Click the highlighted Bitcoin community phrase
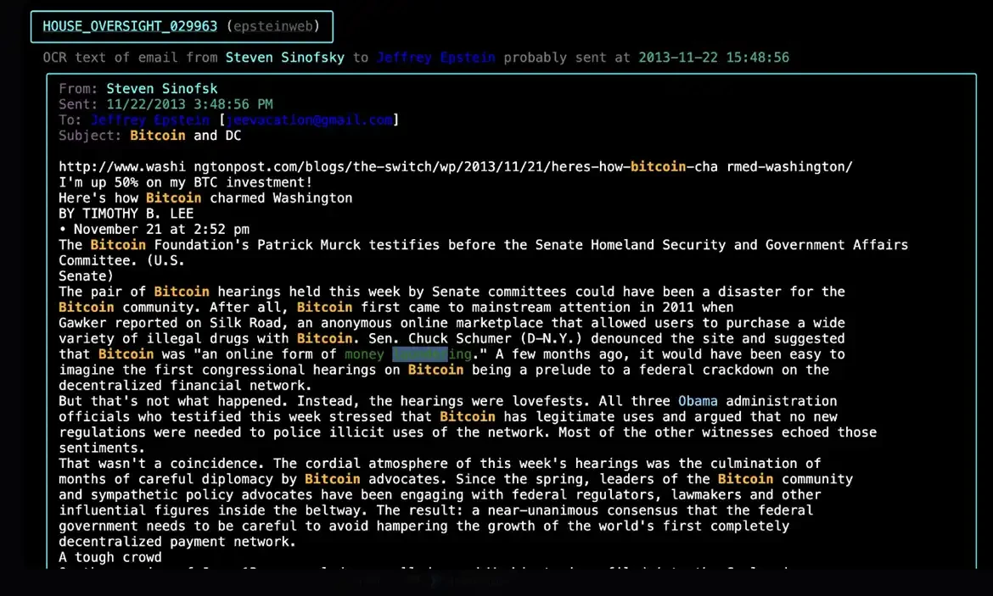 (745, 478)
